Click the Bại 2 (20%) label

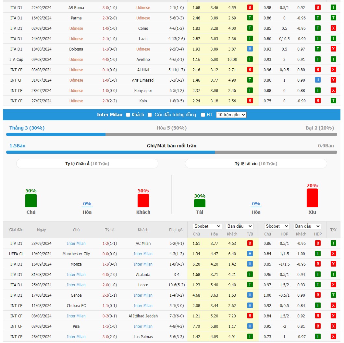320,128
